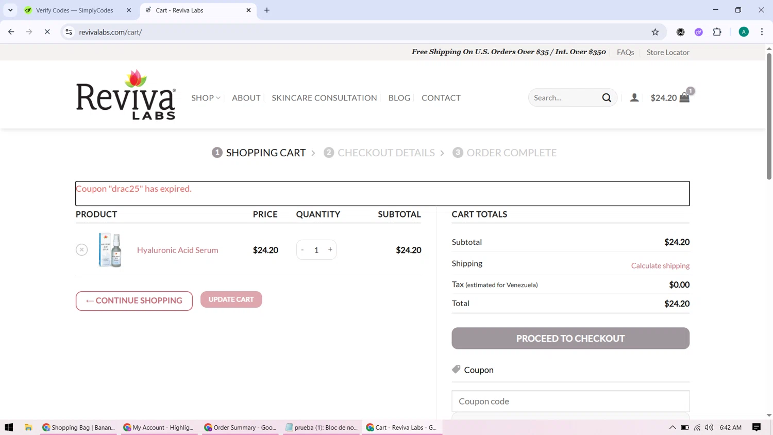Remove Hyaluronic Acid Serum from cart
Screen dimensions: 773x435
coord(81,250)
